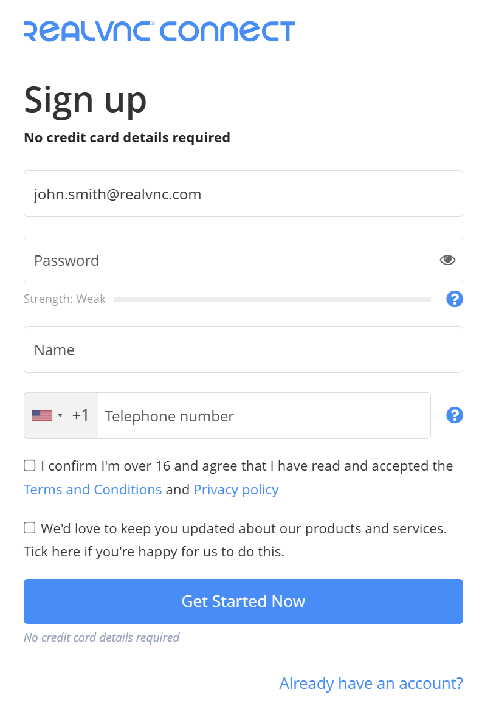Image resolution: width=496 pixels, height=703 pixels.
Task: Show password using the eye icon
Action: (447, 260)
